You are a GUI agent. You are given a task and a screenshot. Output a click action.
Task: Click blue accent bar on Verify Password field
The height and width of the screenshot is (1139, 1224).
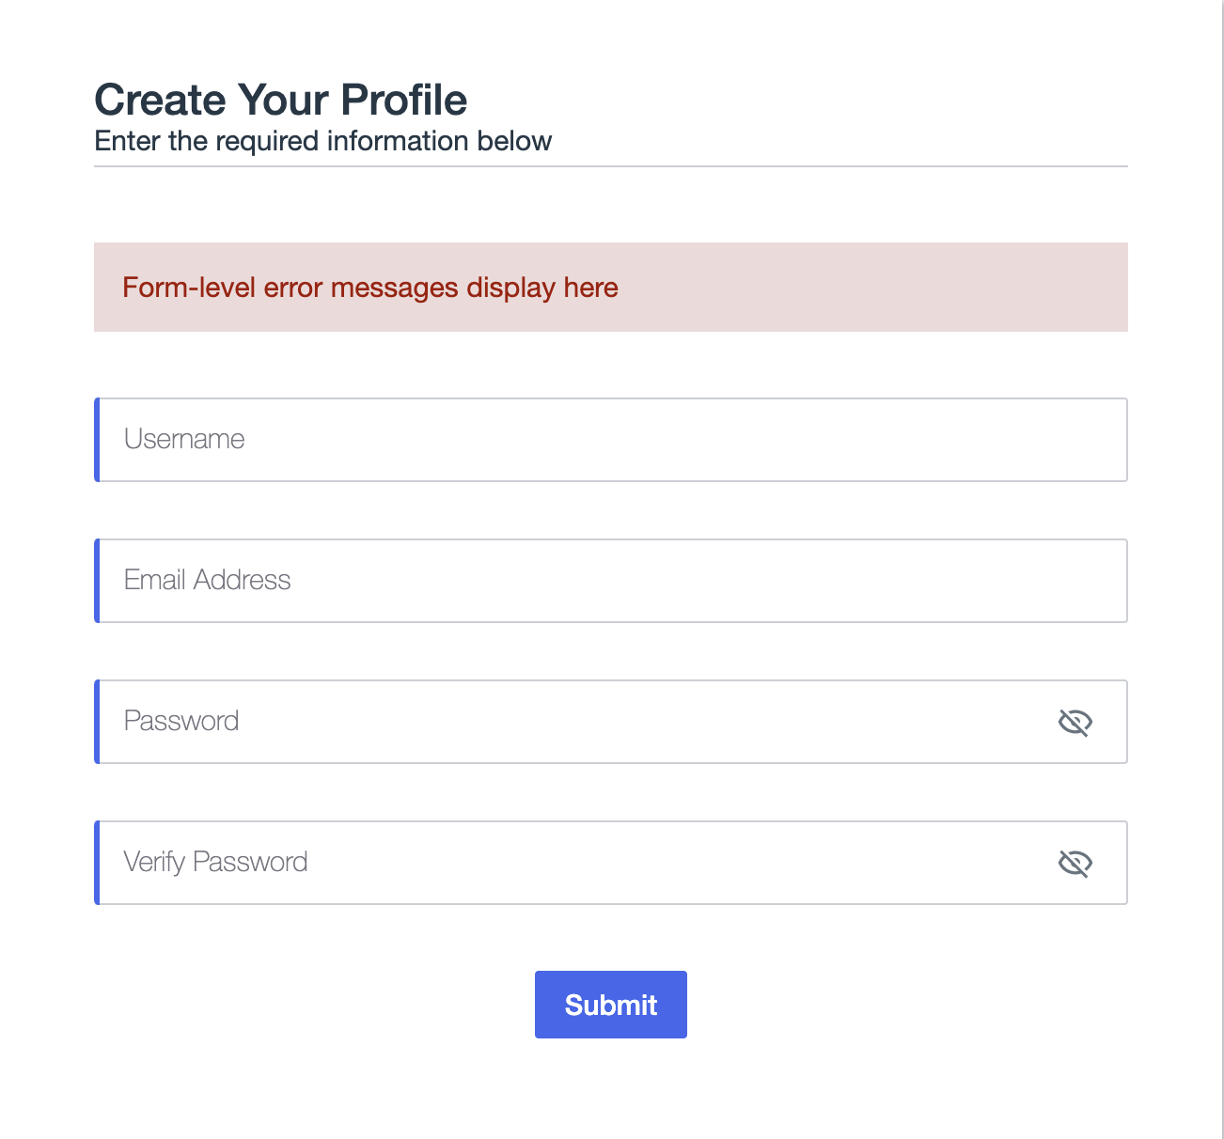pyautogui.click(x=97, y=863)
